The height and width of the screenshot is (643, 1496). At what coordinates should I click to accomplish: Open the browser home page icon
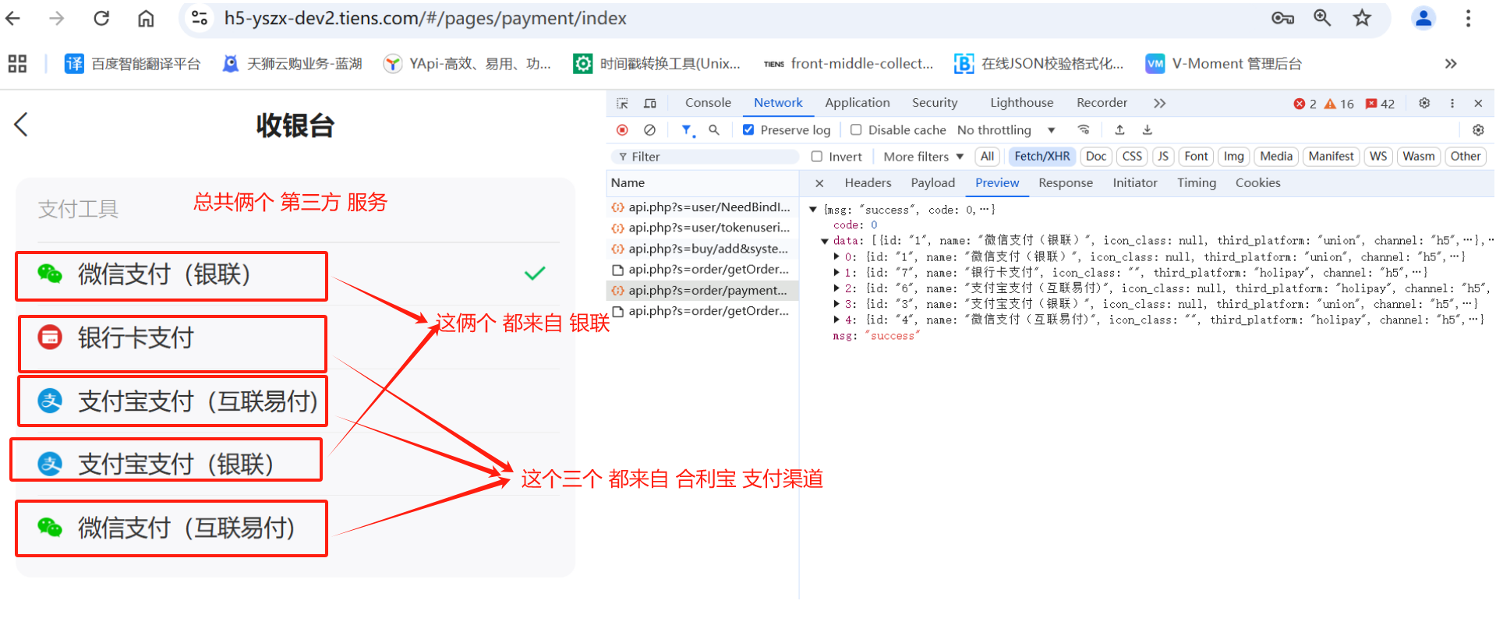[146, 18]
